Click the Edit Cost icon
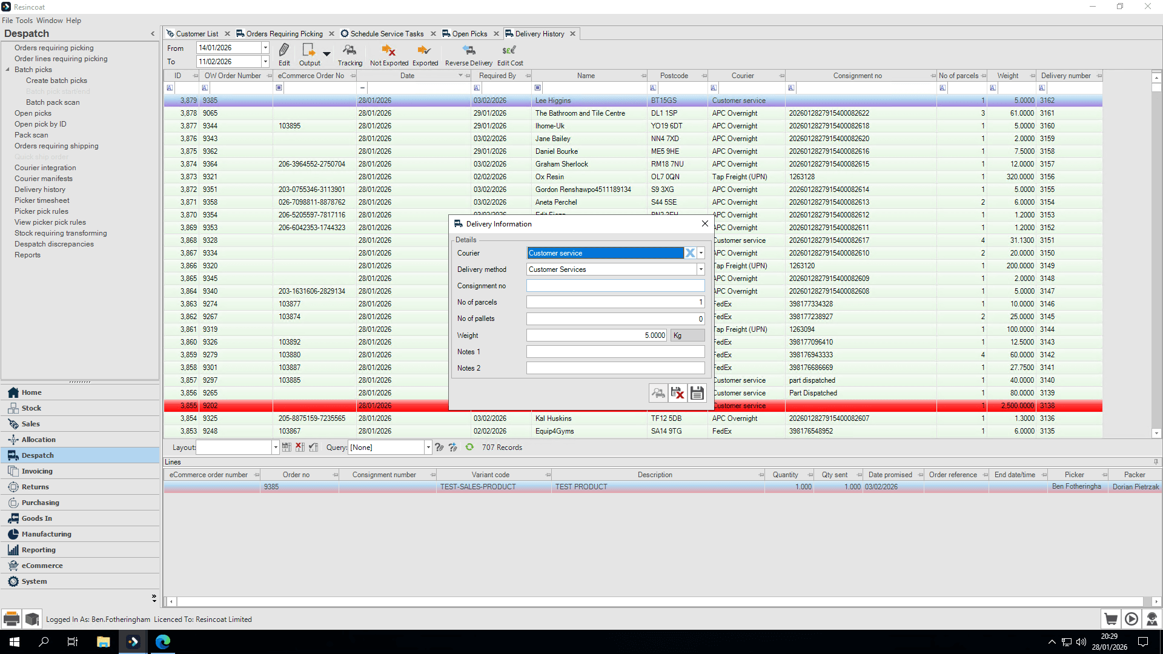The height and width of the screenshot is (654, 1163). coord(509,50)
